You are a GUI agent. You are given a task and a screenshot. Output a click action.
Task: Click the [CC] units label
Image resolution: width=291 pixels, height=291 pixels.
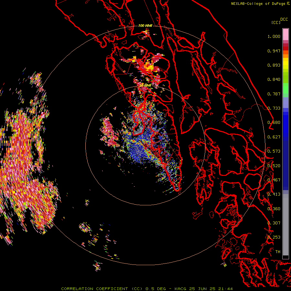click(x=276, y=22)
